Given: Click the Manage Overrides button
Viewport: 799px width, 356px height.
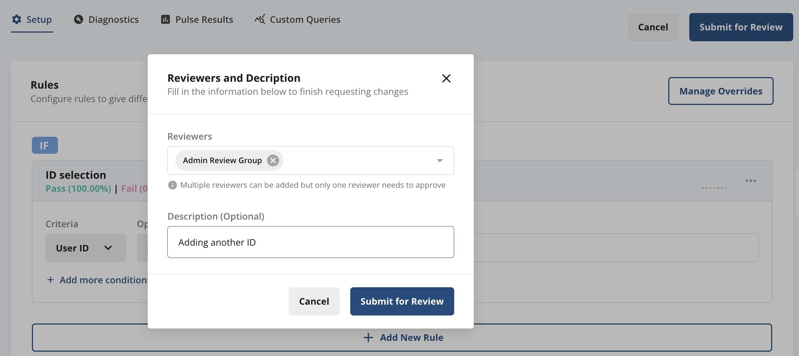Looking at the screenshot, I should (720, 91).
